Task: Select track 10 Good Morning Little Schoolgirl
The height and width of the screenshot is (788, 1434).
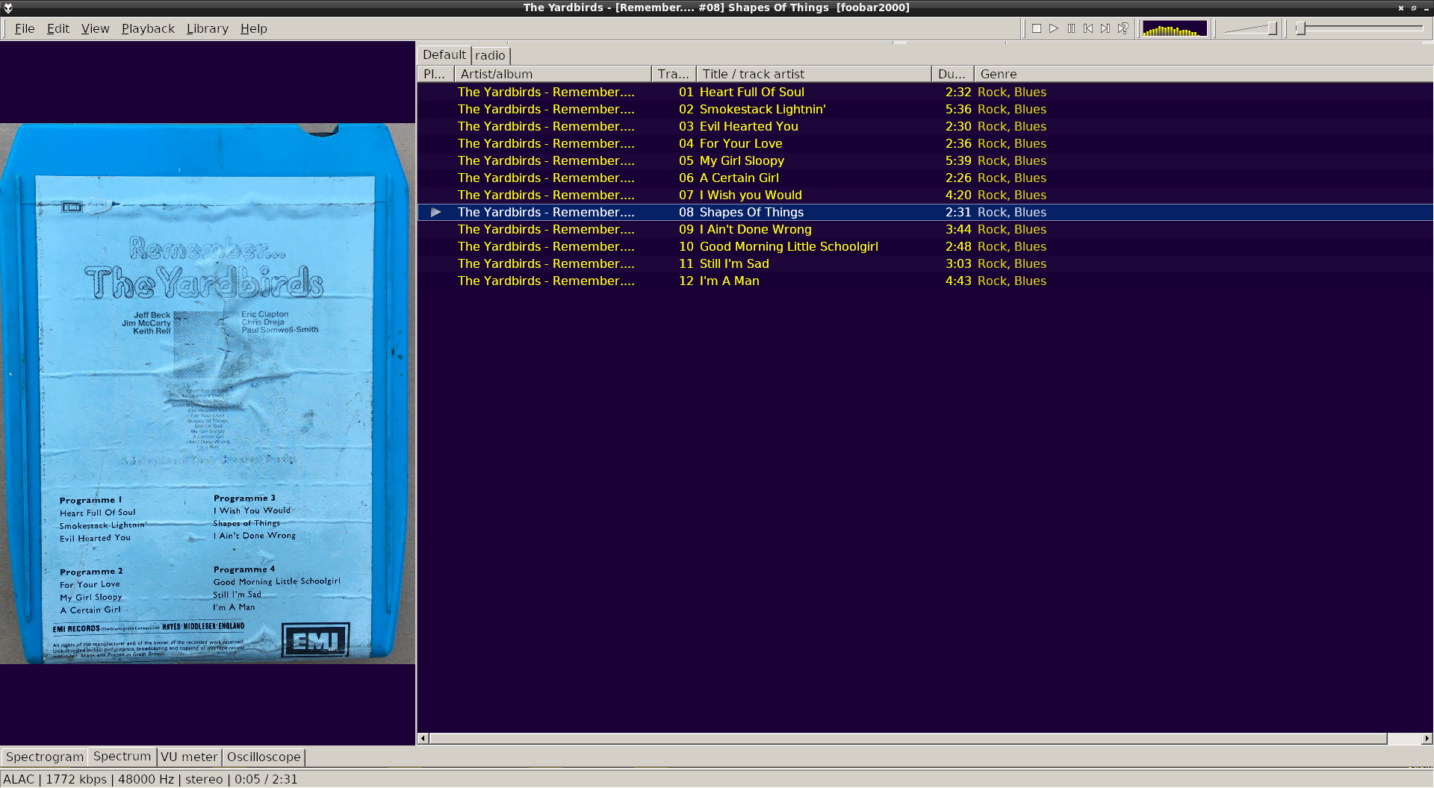Action: 925,246
